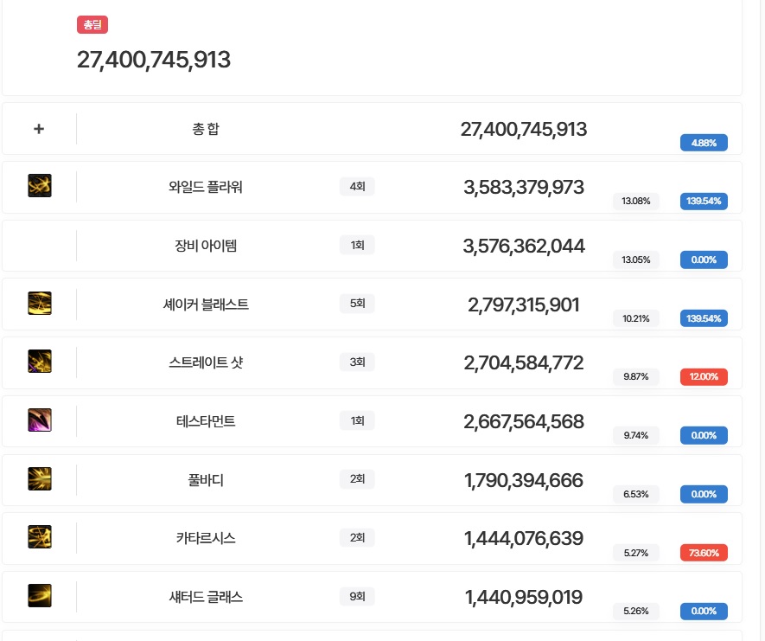Click the 와일드 플라워 skill icon
Viewport: 765px width, 641px height.
(39, 186)
